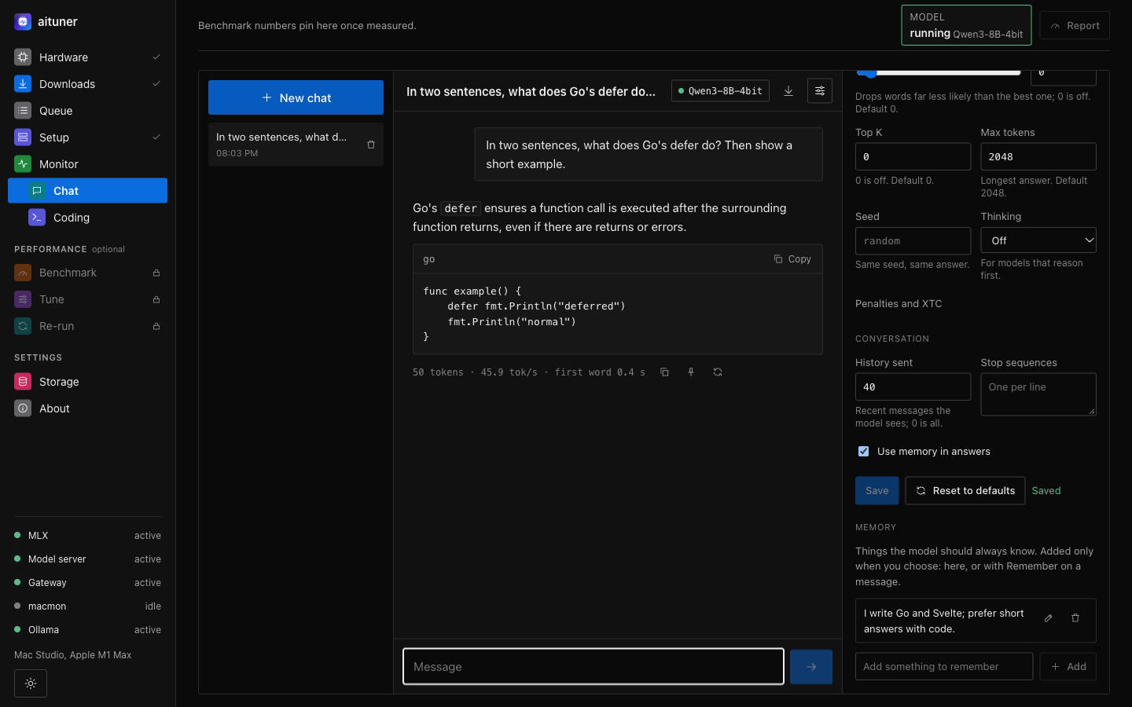Screen dimensions: 1132x707
Task: Click the Message input field
Action: 594,667
